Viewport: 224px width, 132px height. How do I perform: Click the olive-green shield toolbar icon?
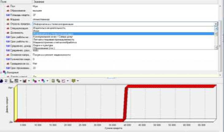(x=74, y=81)
